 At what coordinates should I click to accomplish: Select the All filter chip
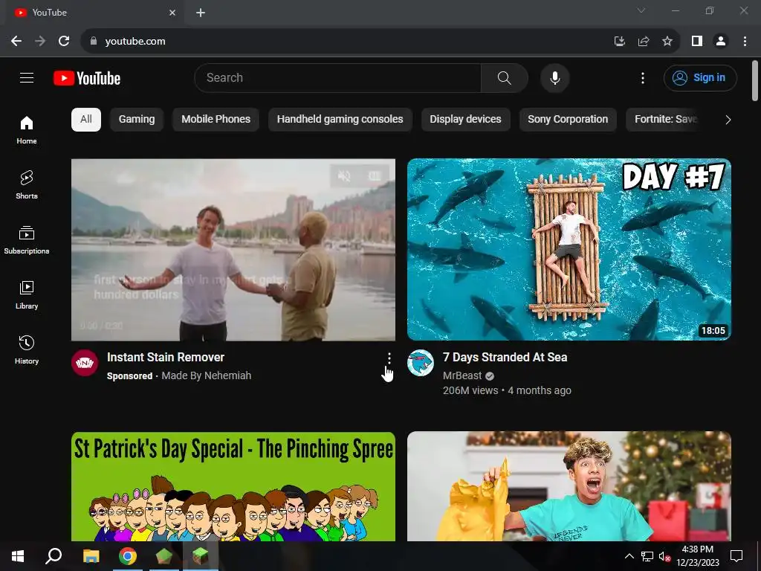pos(86,120)
